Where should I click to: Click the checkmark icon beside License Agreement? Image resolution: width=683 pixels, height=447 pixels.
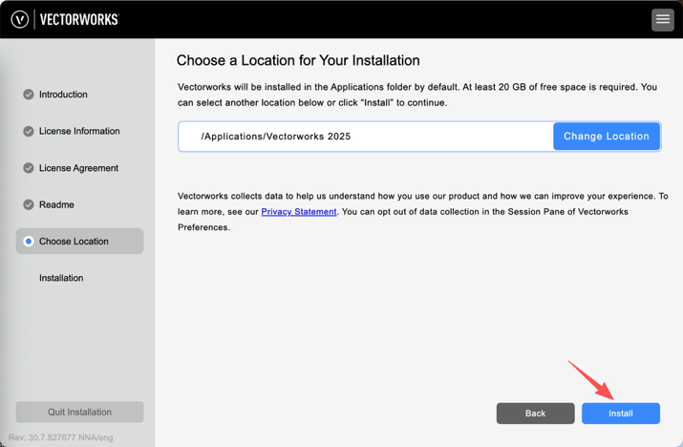(29, 168)
